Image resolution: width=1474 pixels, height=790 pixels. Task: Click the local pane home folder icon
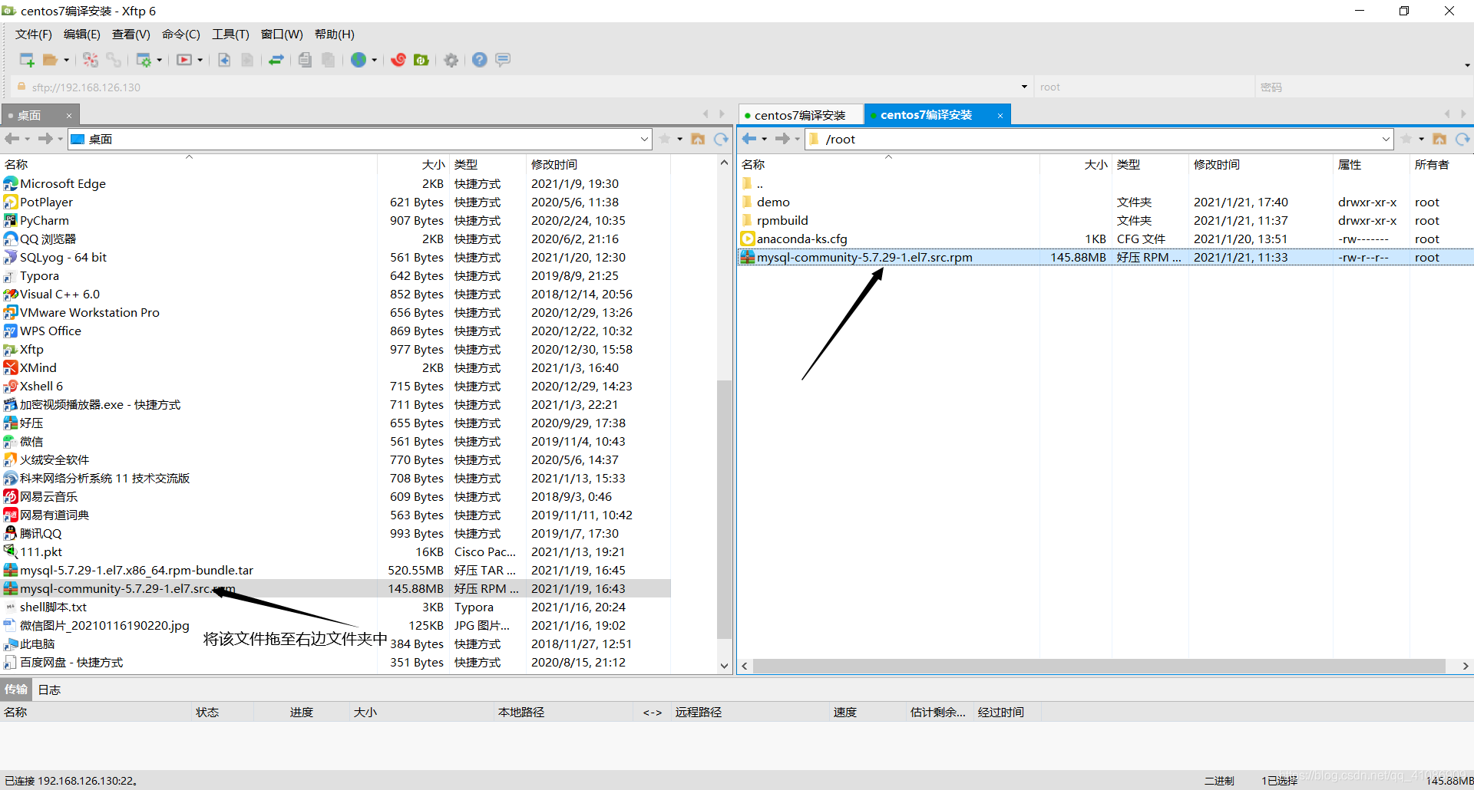click(698, 139)
